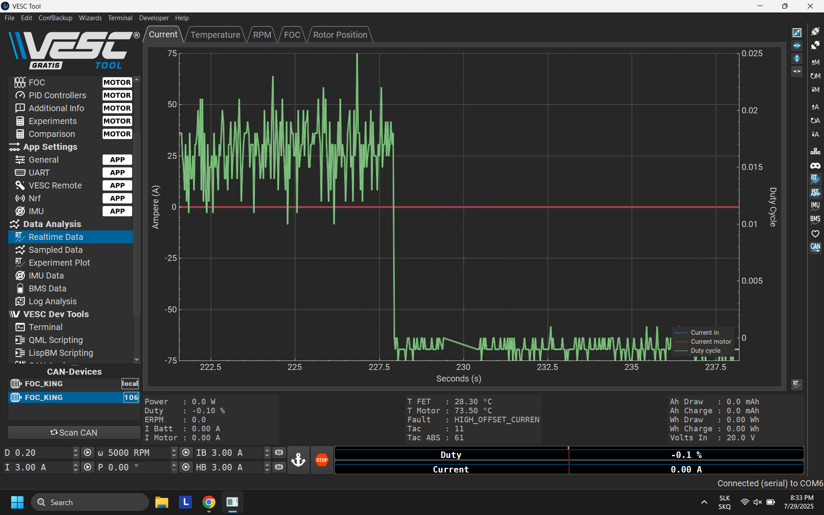Toggle RT realtime data streaming
Viewport: 824px width, 515px height.
click(x=815, y=179)
